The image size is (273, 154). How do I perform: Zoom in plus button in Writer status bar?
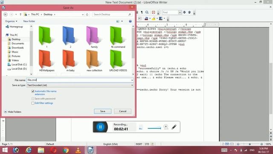pyautogui.click(x=261, y=144)
